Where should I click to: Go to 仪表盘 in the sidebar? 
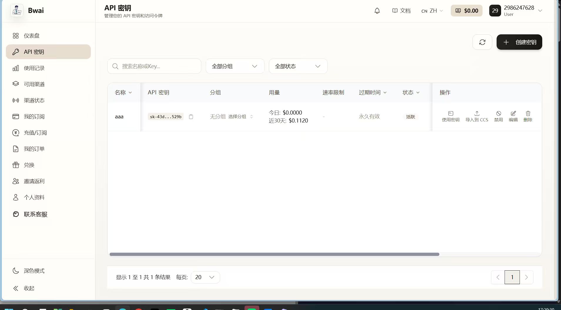[x=48, y=36]
